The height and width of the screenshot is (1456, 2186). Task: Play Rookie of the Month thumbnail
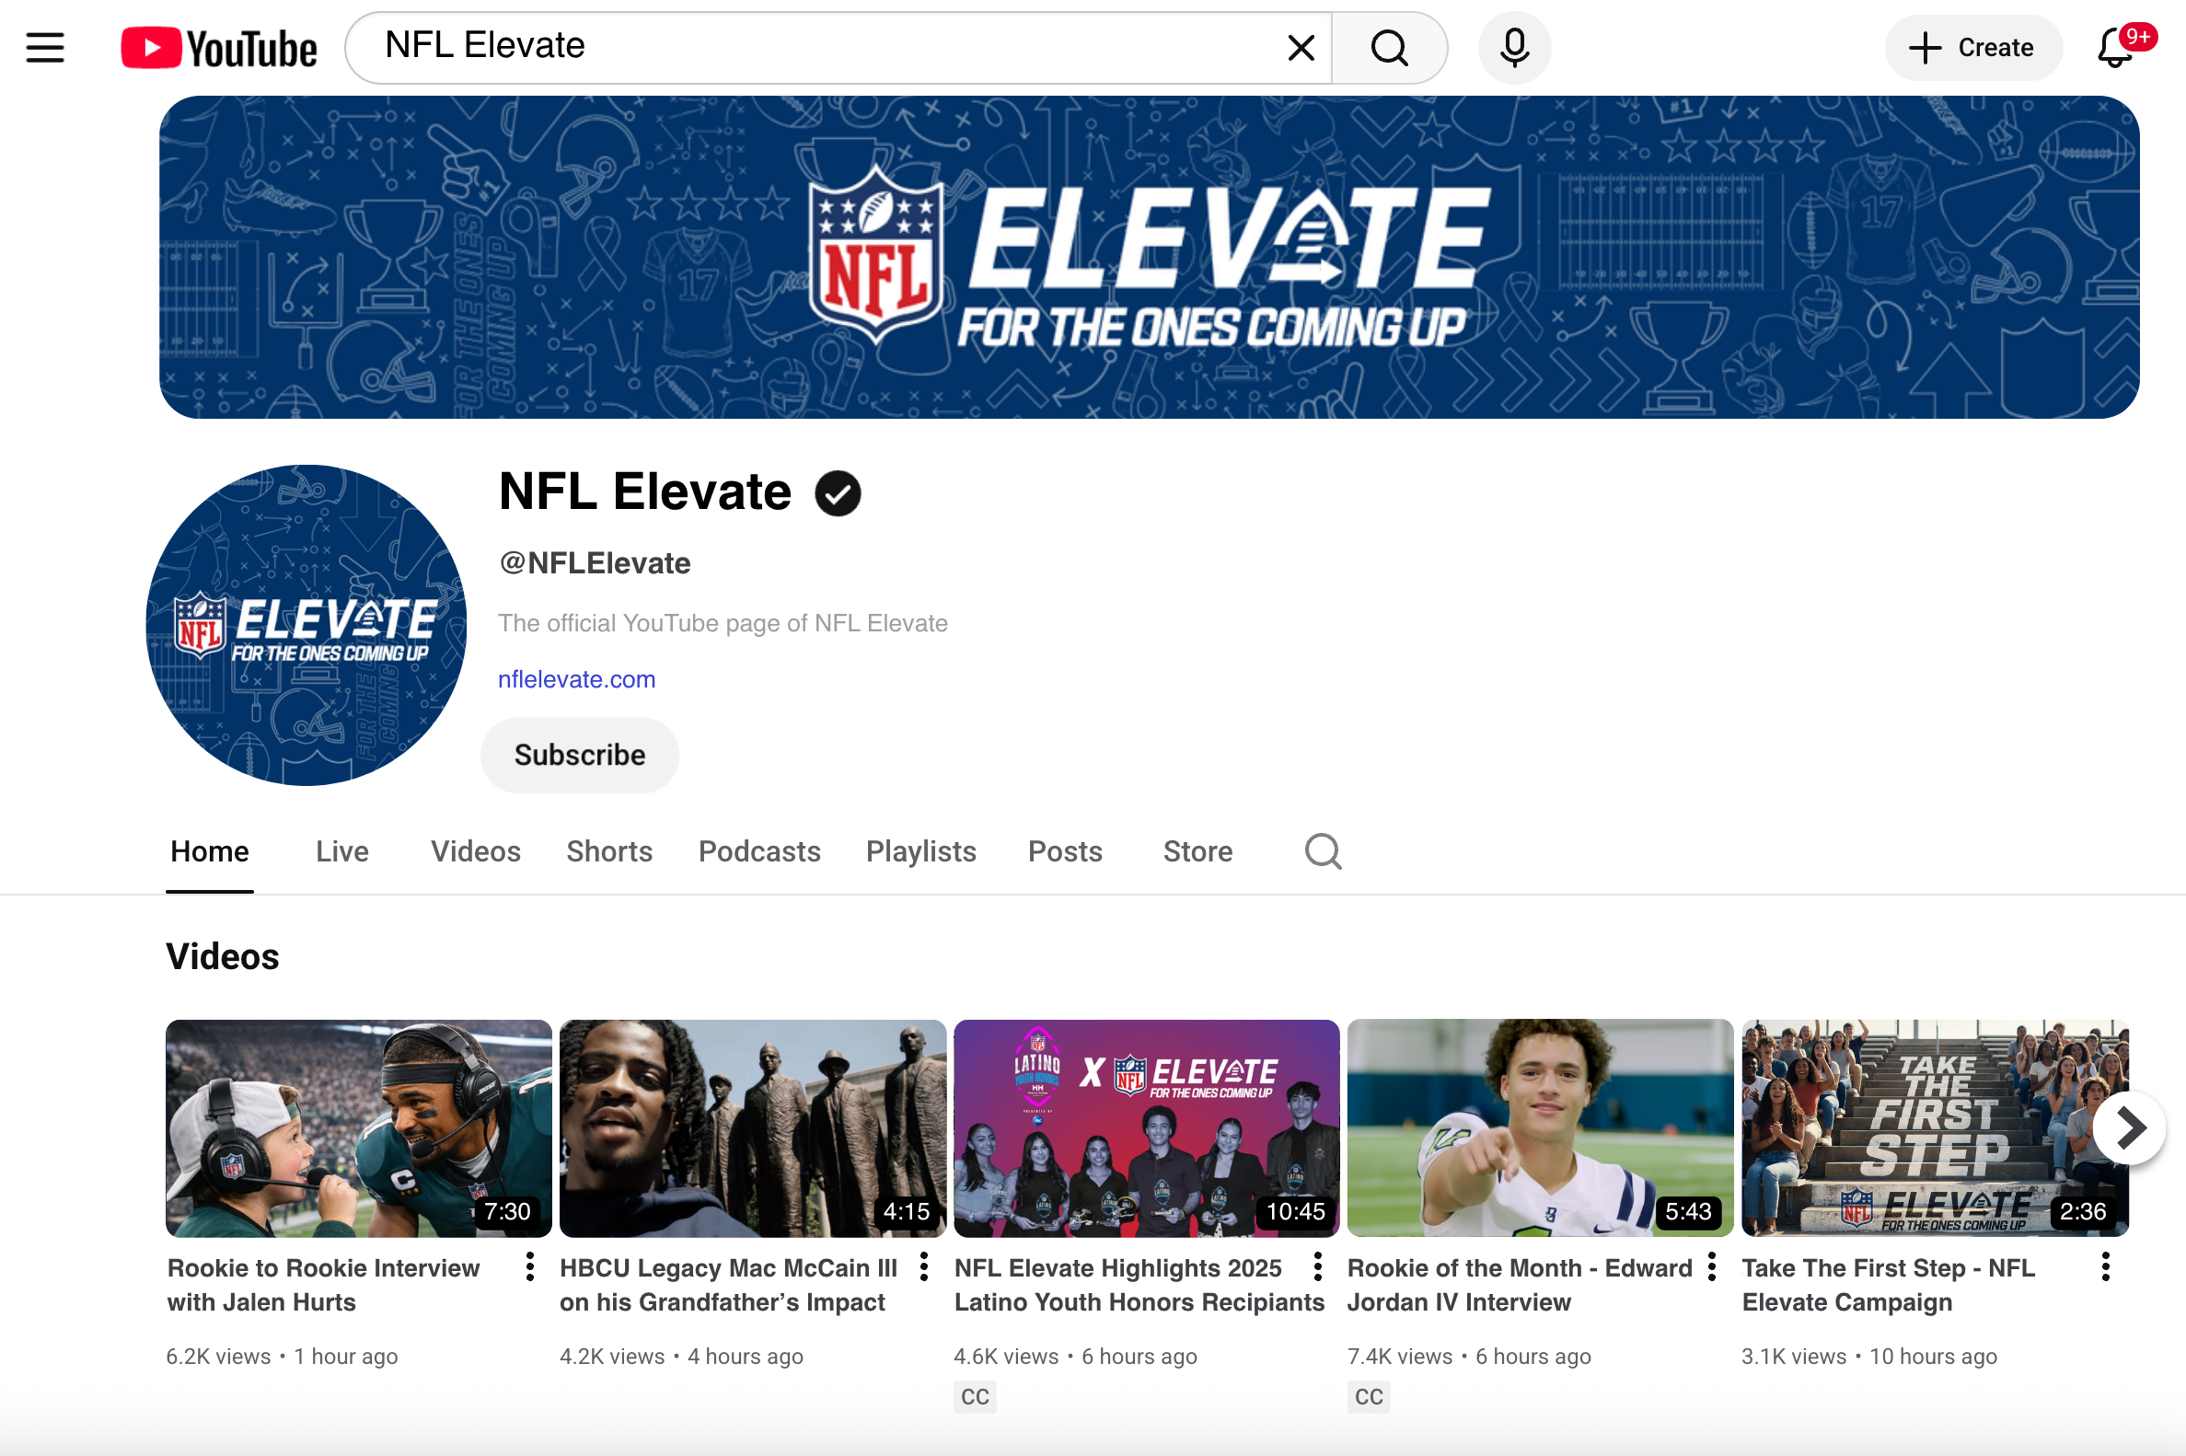pyautogui.click(x=1539, y=1127)
